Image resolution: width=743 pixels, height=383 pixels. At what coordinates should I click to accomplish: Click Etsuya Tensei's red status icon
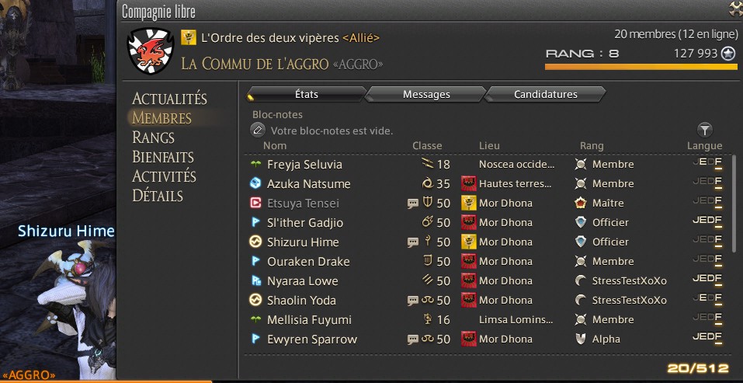click(255, 203)
